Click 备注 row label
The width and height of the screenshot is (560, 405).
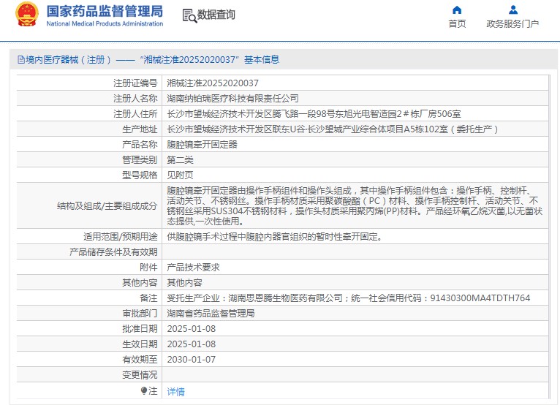(148, 298)
